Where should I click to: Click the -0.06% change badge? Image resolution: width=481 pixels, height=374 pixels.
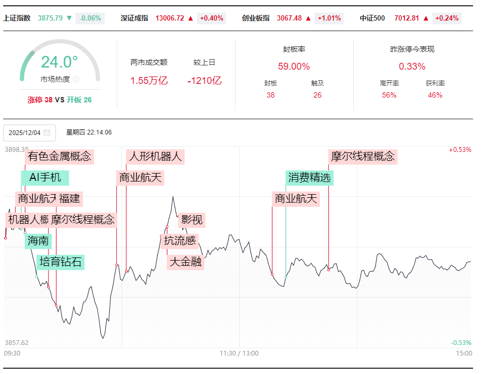pos(90,18)
